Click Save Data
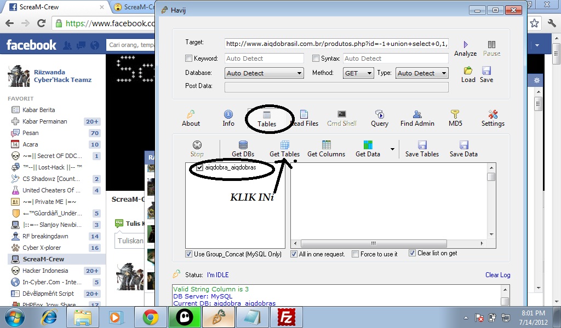This screenshot has width=561, height=328. pos(463,149)
